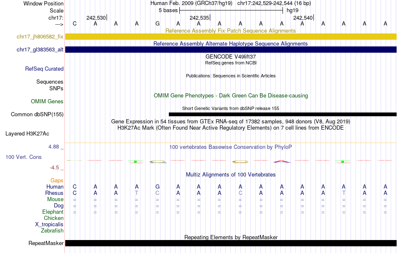Viewport: 397px width, 253px height.
Task: Click the 'hg19' label beside scale bar
Action: point(293,10)
